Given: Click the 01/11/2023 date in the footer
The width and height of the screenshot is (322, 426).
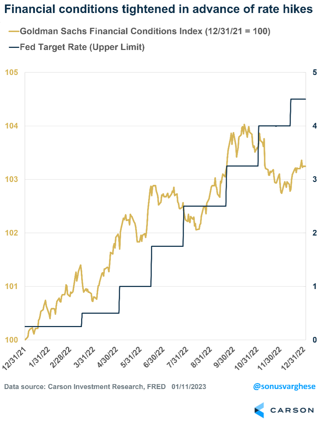Looking at the screenshot, I should (x=189, y=387).
